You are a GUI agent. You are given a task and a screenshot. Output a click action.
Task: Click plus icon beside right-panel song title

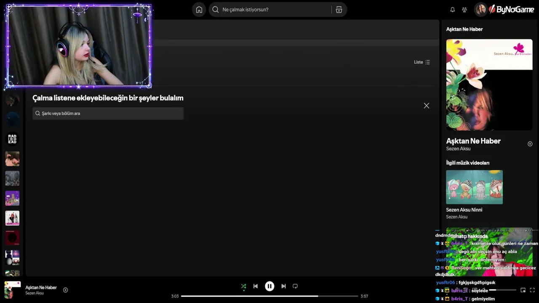(530, 144)
